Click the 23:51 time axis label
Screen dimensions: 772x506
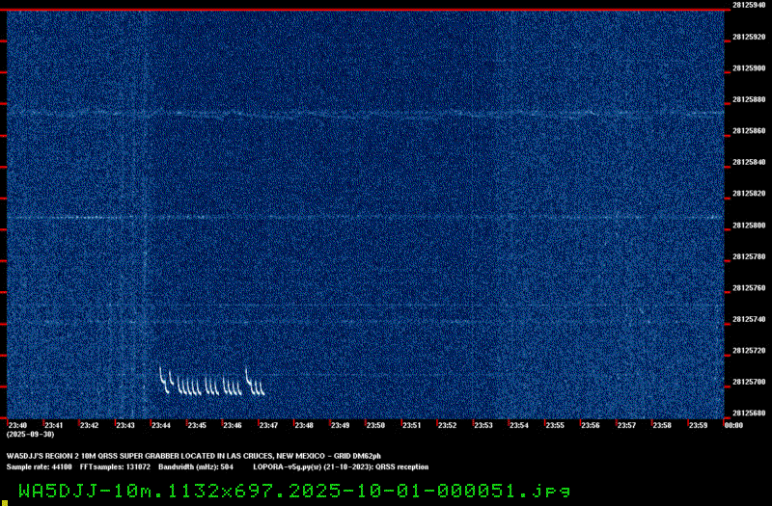coord(412,425)
